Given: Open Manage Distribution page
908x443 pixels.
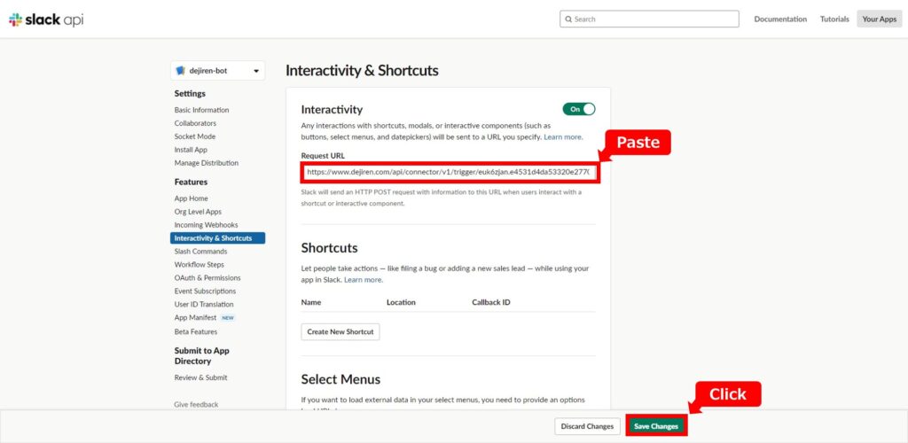Looking at the screenshot, I should tap(206, 163).
